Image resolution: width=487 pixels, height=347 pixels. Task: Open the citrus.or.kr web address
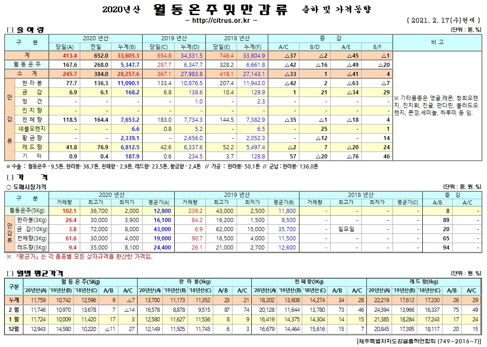tap(221, 21)
